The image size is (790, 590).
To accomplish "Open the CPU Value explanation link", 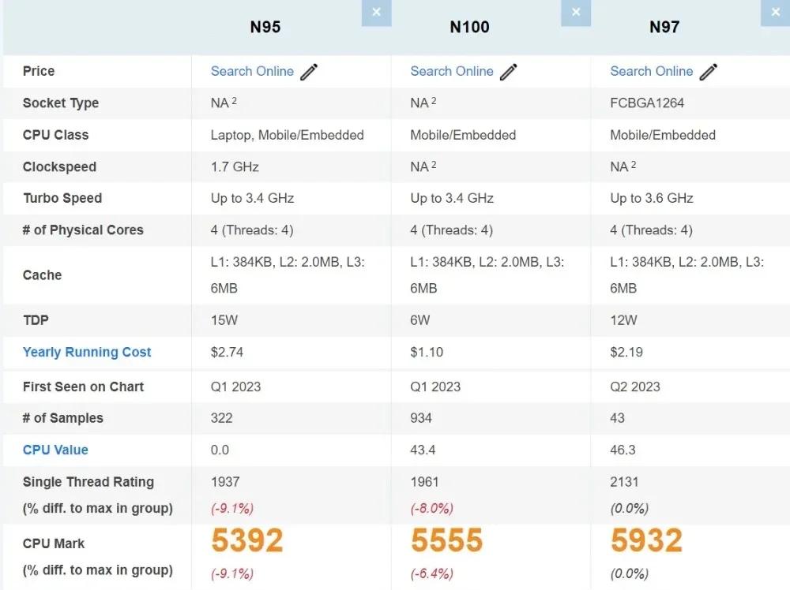I will pyautogui.click(x=55, y=450).
